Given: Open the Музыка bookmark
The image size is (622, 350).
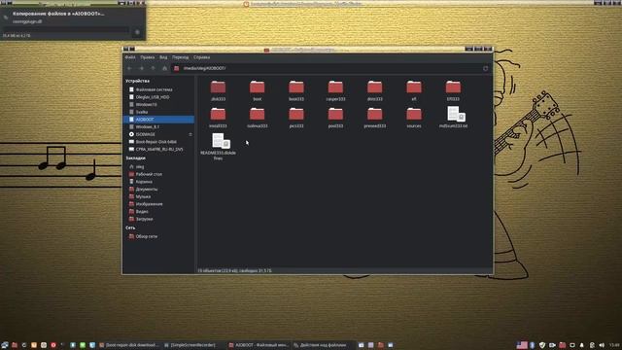Looking at the screenshot, I should click(158, 196).
